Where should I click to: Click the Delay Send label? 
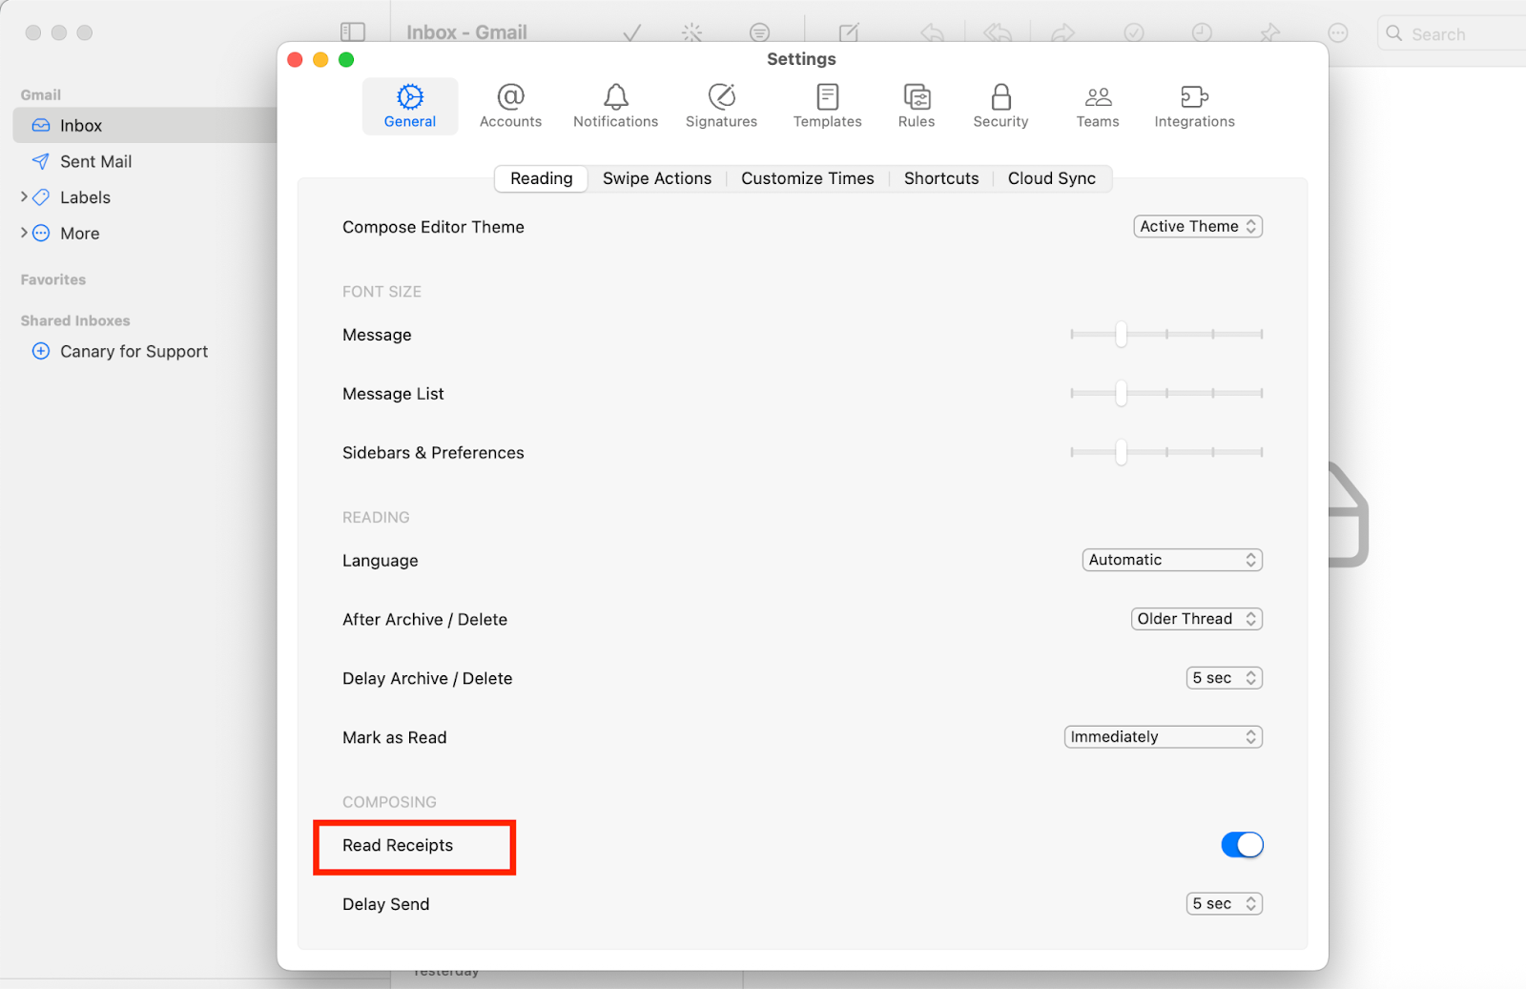pos(385,904)
